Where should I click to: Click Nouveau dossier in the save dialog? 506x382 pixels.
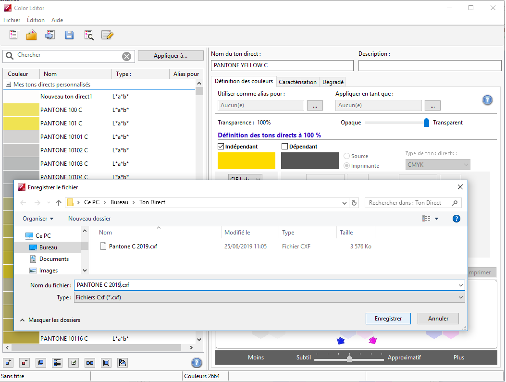(x=89, y=219)
